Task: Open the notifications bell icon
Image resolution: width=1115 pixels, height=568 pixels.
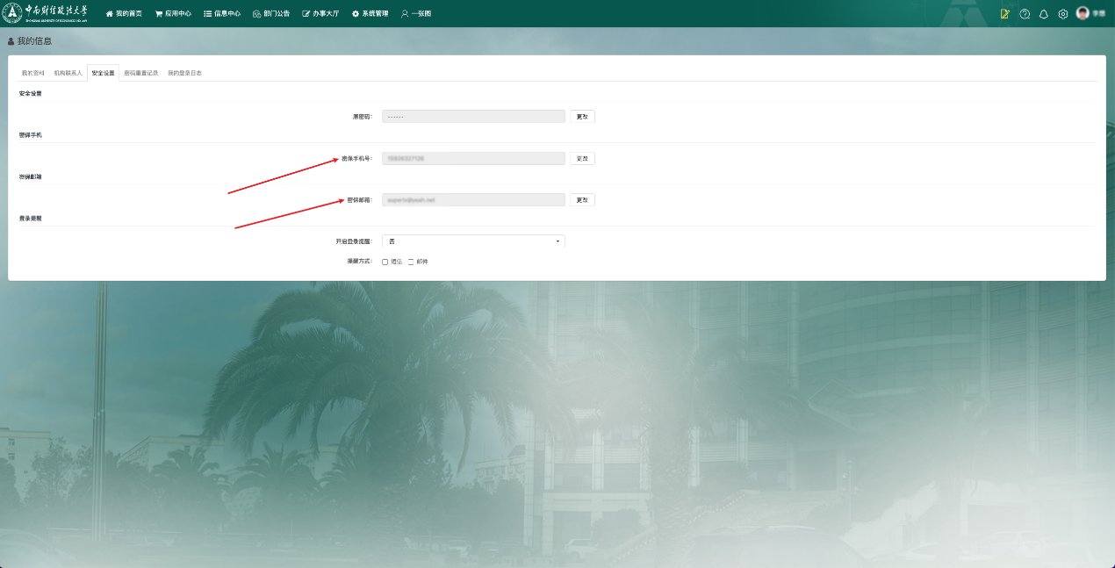Action: (x=1044, y=14)
